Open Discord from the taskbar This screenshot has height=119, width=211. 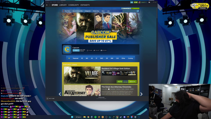(124, 117)
